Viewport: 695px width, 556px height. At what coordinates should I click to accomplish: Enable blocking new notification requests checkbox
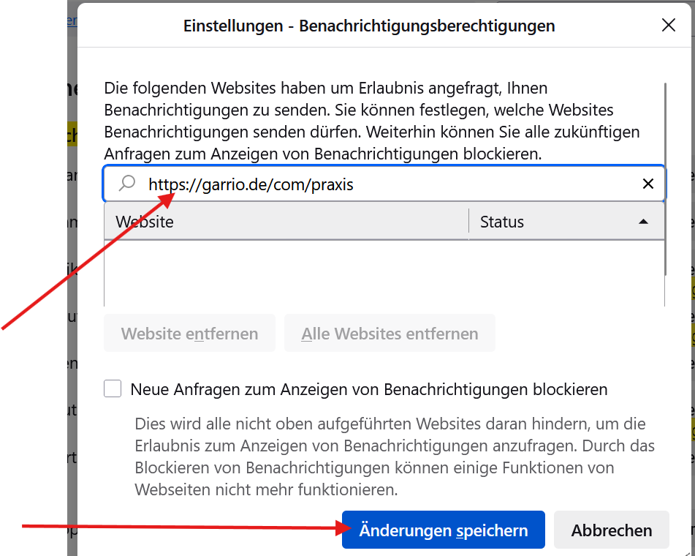[x=113, y=388]
